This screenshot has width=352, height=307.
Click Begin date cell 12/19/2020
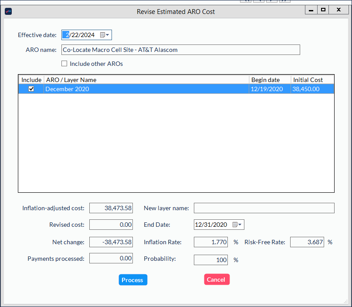270,89
